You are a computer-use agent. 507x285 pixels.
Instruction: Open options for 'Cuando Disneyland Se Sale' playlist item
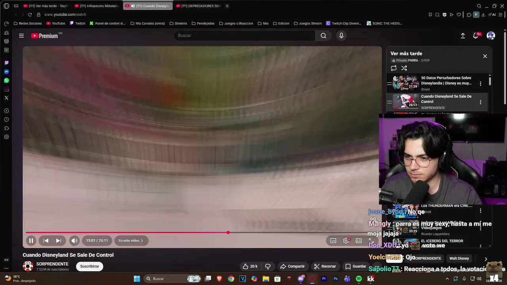point(480,102)
